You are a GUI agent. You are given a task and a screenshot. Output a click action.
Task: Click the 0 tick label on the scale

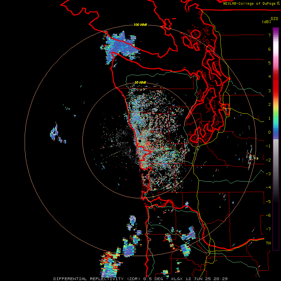click(x=269, y=132)
